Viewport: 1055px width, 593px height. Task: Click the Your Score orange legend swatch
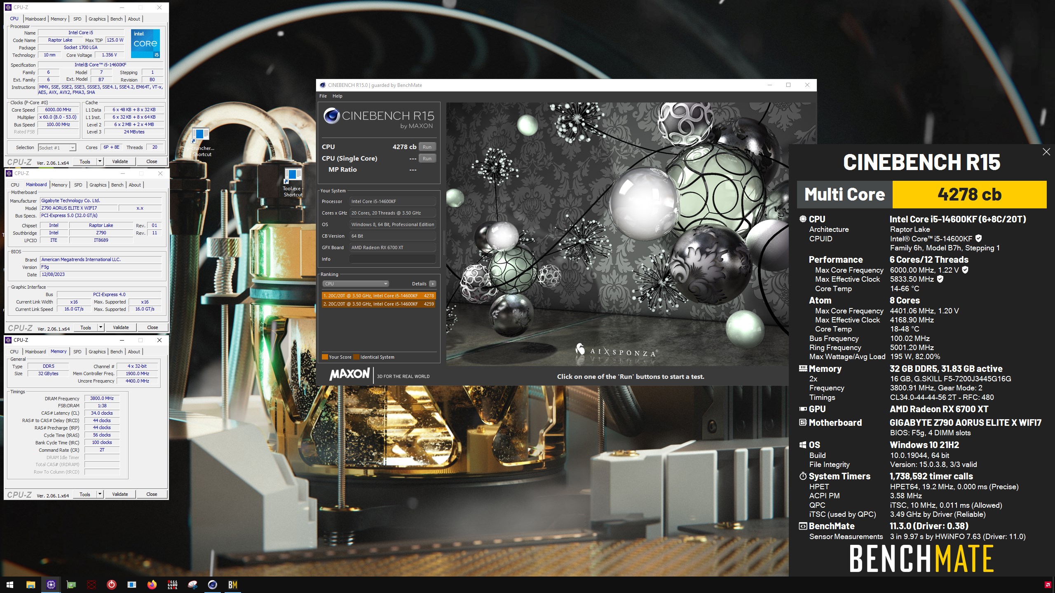pos(325,357)
